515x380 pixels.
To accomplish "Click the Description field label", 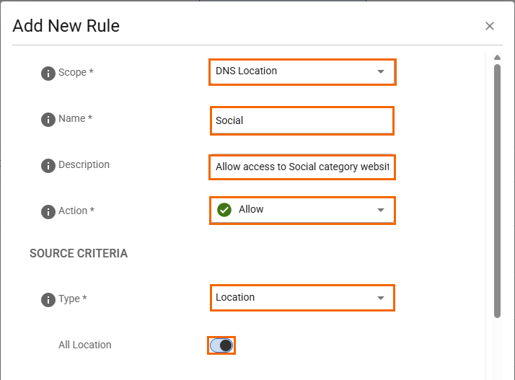I will click(x=84, y=165).
